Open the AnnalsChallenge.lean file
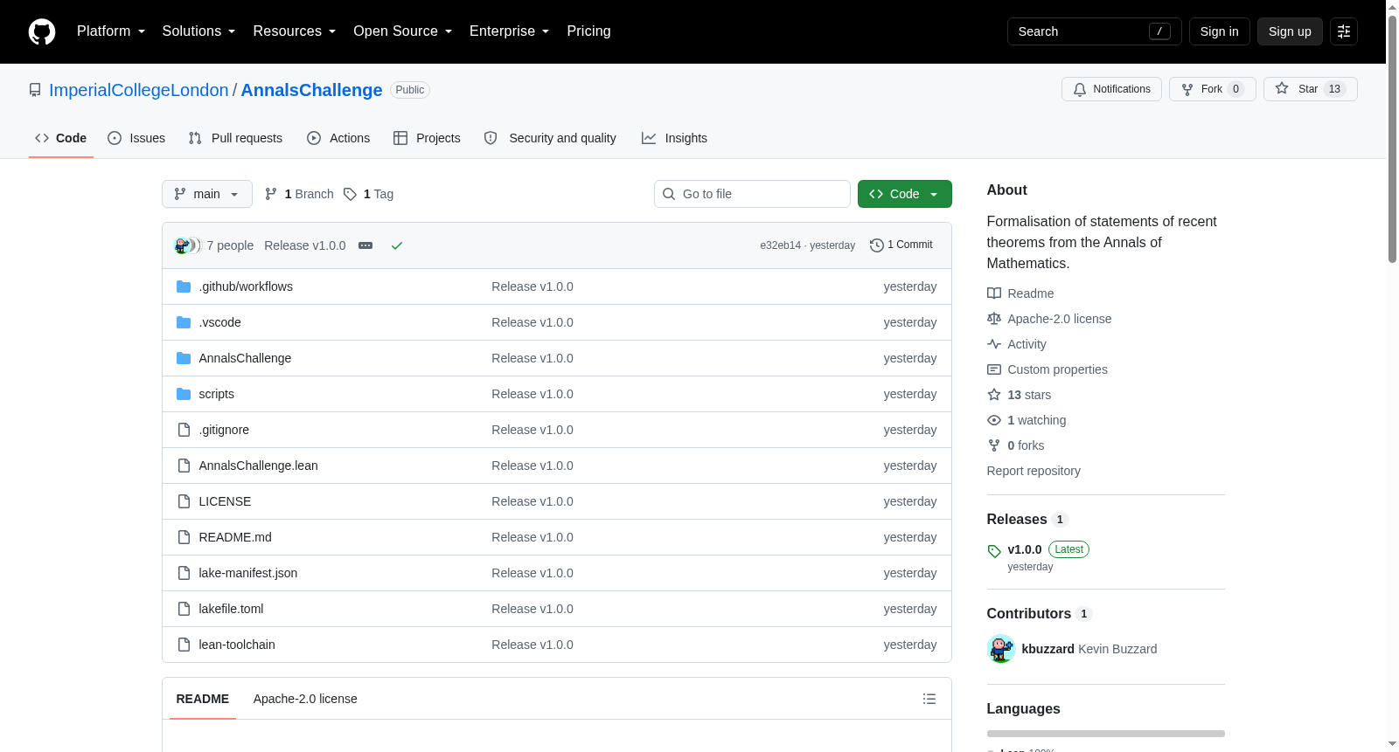 pyautogui.click(x=258, y=466)
